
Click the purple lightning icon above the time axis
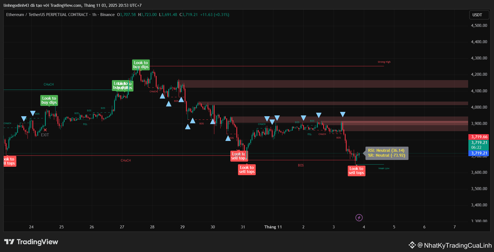point(359,218)
